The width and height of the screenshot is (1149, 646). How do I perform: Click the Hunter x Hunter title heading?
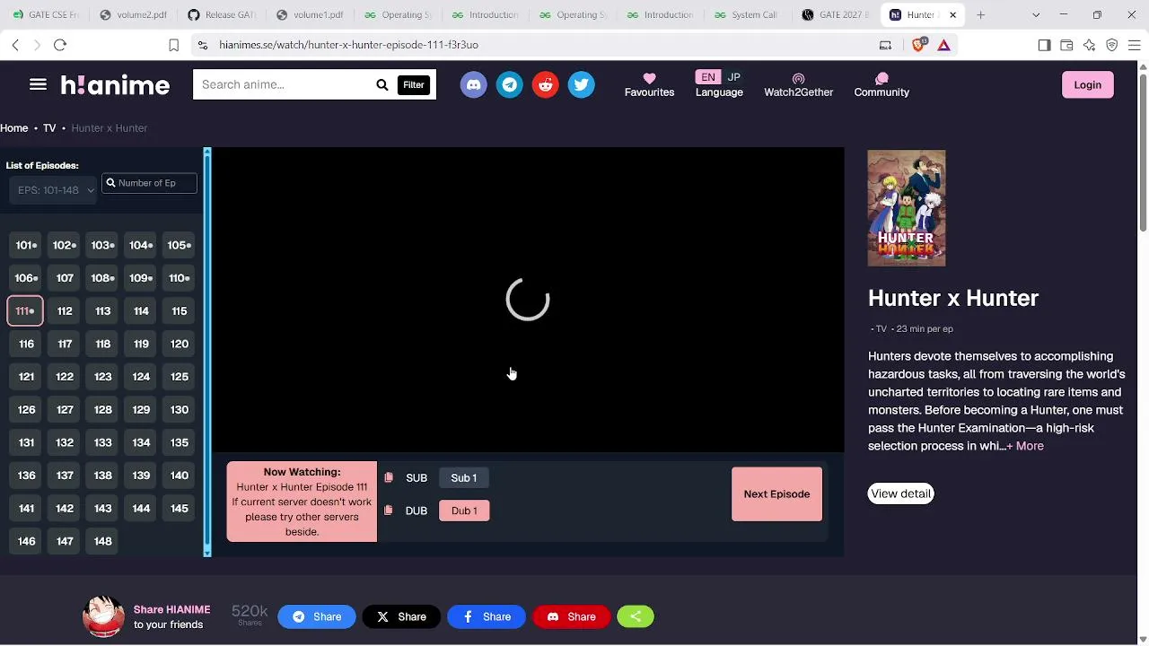coord(953,299)
